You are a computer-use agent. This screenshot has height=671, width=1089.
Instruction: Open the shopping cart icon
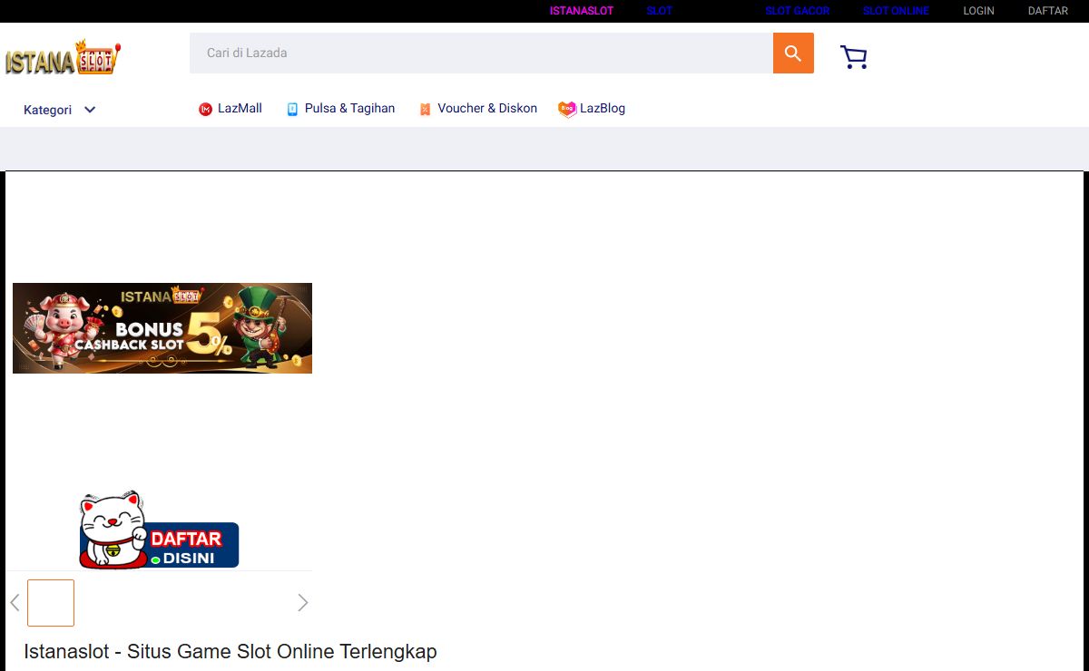coord(853,57)
